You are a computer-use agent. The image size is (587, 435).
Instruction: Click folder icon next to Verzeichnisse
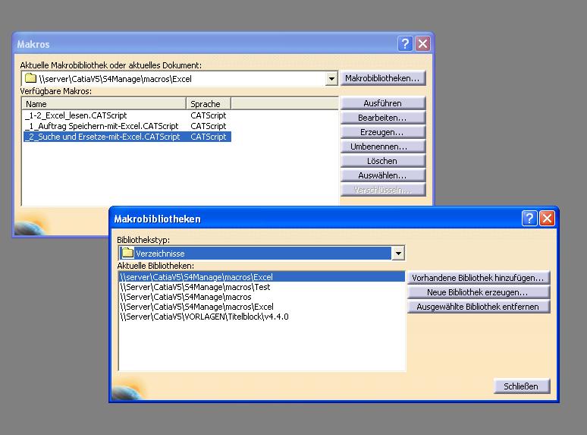pos(127,253)
